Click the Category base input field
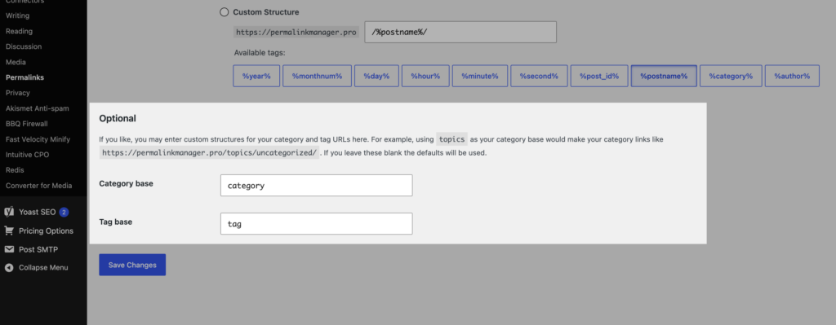The height and width of the screenshot is (325, 836). point(316,186)
